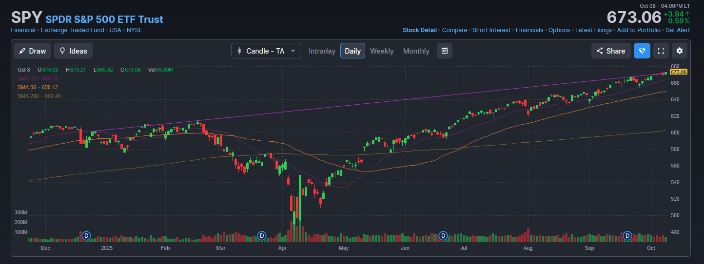This screenshot has height=264, width=704.
Task: Open the Financials tab
Action: tap(529, 30)
